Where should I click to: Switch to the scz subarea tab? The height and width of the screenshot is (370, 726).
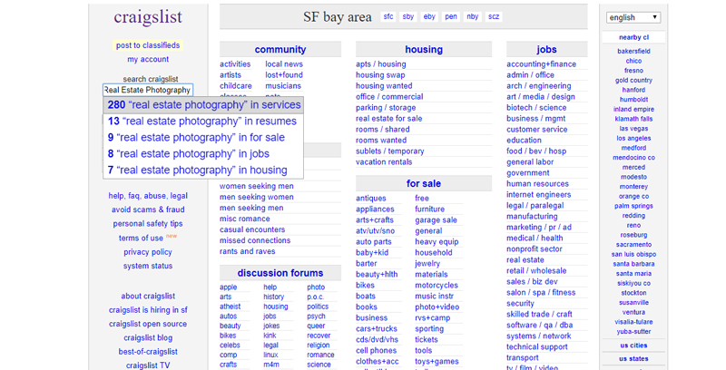click(x=494, y=16)
